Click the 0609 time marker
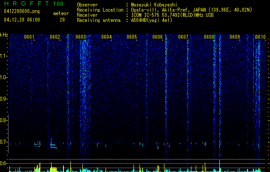The width and height of the screenshot is (270, 172). [x=235, y=37]
